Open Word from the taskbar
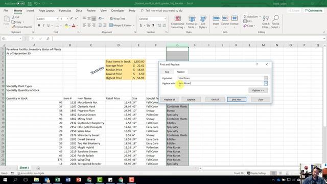This screenshot has width=327, height=184. 68,180
